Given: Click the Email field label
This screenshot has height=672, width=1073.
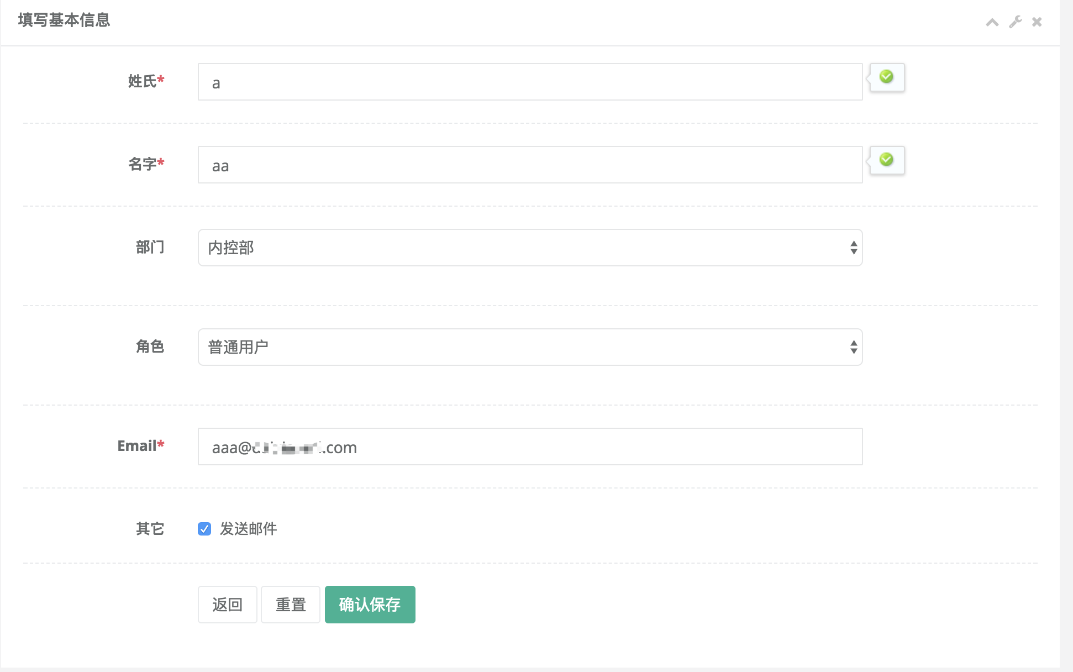Looking at the screenshot, I should pyautogui.click(x=141, y=445).
